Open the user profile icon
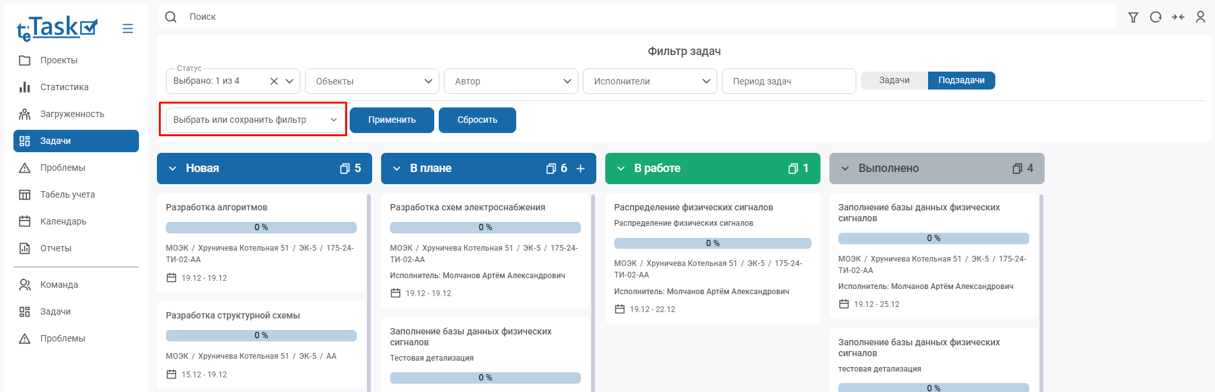Screen dimensions: 1215x392 coord(1200,17)
